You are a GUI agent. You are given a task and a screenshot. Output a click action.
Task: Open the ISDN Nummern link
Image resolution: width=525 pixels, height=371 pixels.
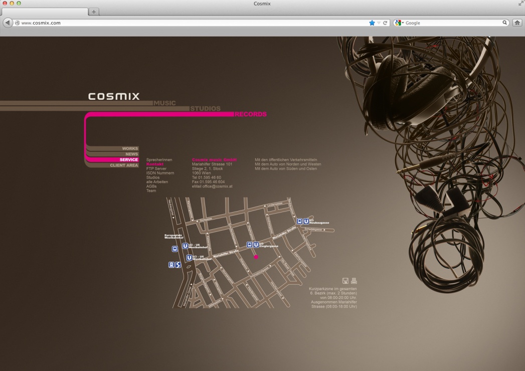[x=160, y=173]
